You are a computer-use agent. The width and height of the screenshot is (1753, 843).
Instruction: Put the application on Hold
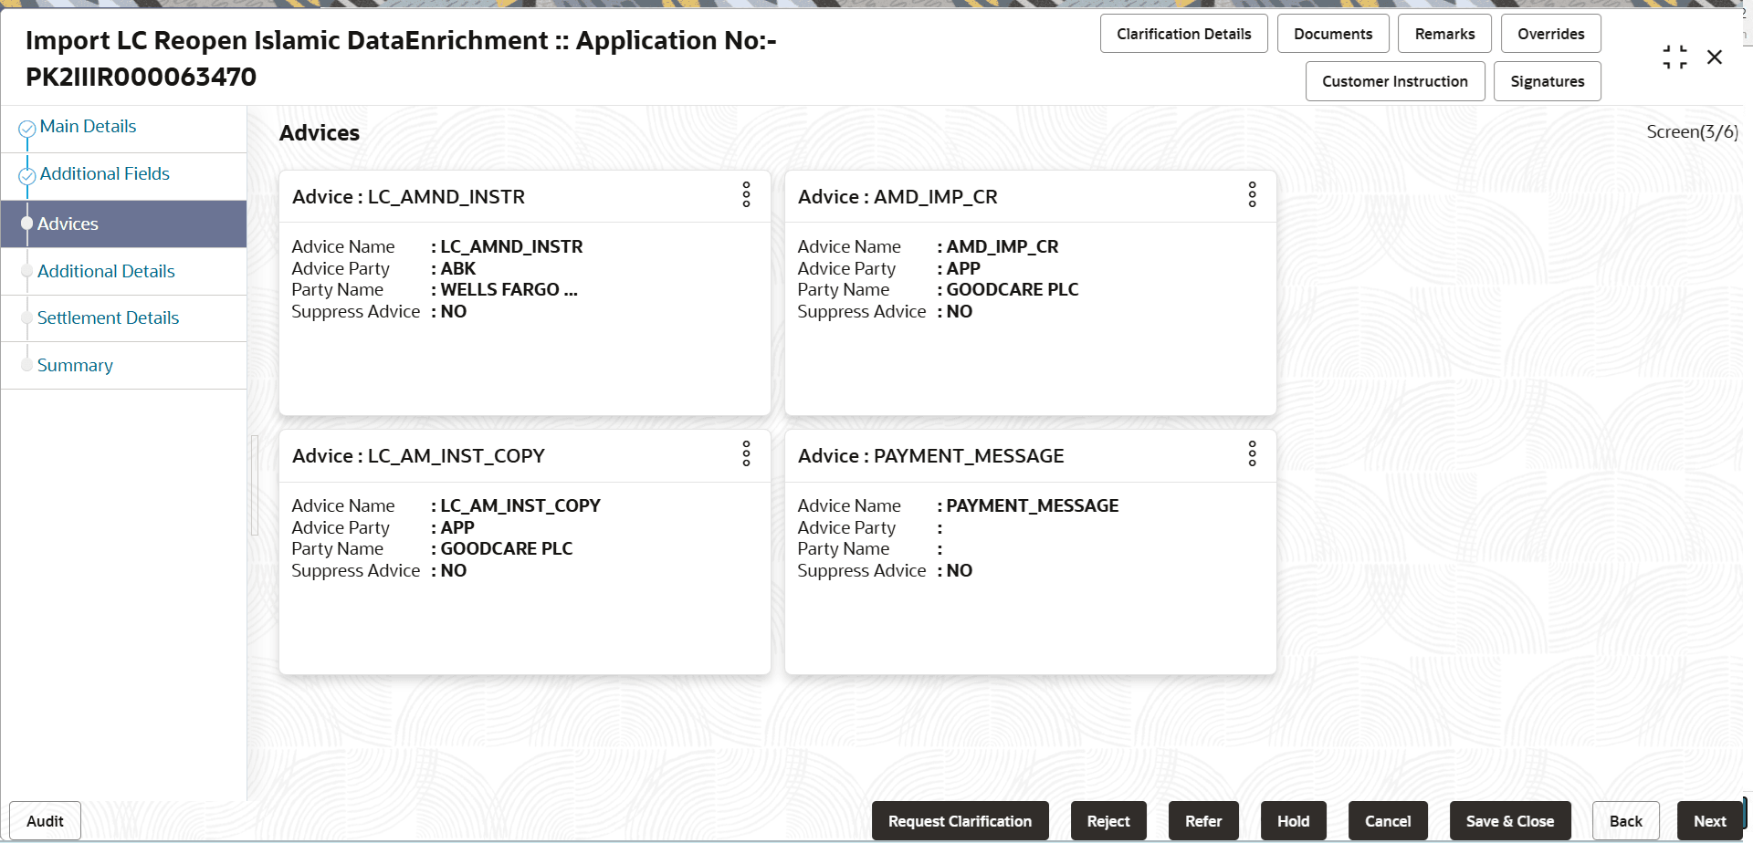pyautogui.click(x=1293, y=821)
